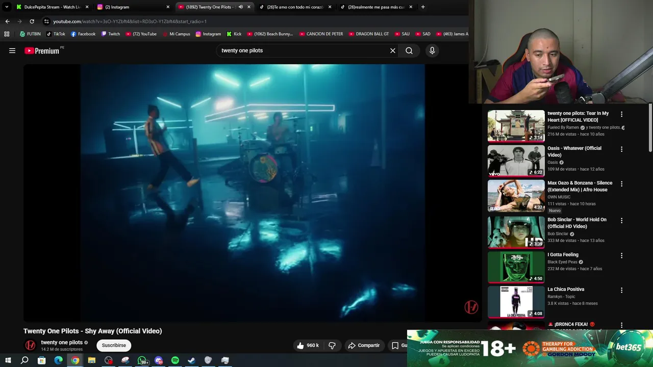Viewport: 653px width, 367px height.
Task: Start voice search with the microphone icon
Action: coord(432,50)
